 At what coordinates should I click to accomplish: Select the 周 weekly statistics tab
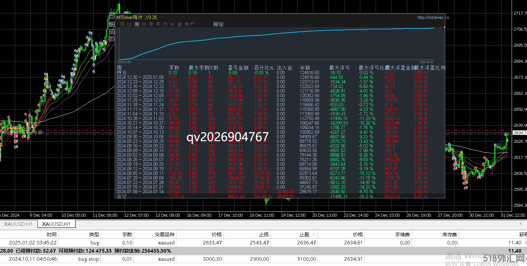point(137,24)
